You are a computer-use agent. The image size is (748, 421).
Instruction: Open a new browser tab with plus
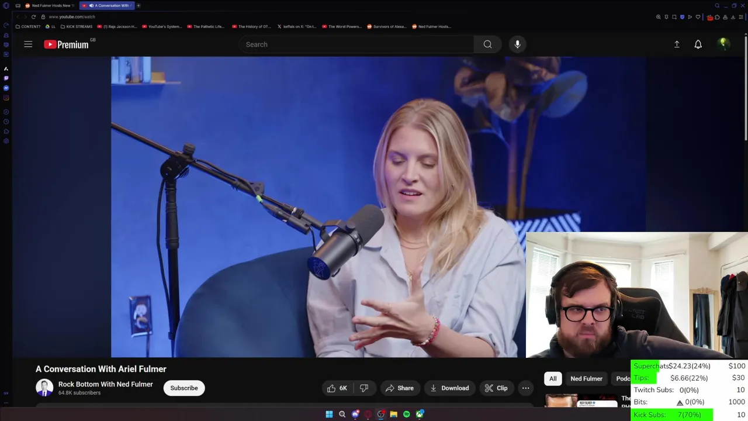tap(138, 6)
